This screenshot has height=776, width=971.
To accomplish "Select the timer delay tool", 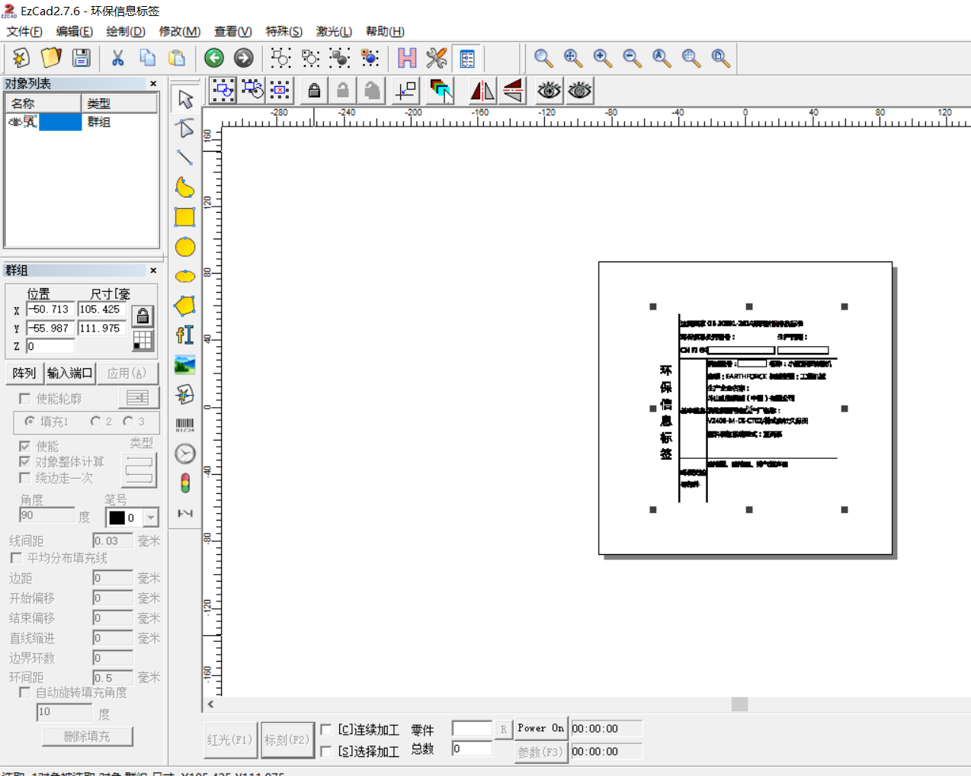I will point(185,454).
